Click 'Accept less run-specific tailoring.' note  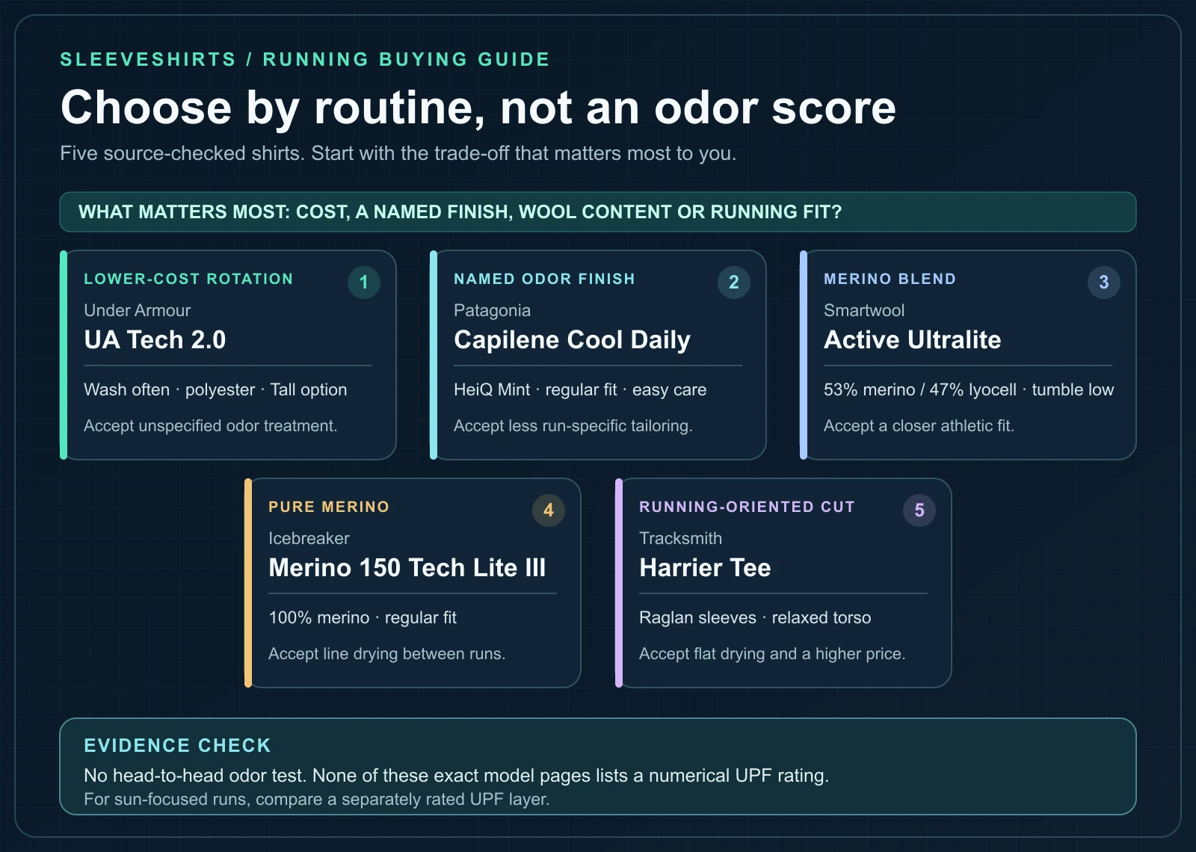[x=573, y=426]
